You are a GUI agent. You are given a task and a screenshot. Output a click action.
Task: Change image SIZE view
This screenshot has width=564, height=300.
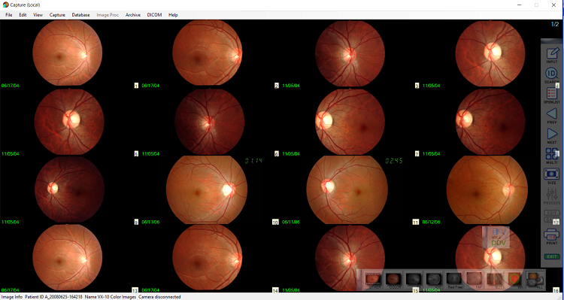click(552, 176)
